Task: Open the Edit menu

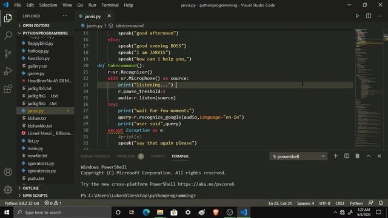Action: click(x=30, y=5)
